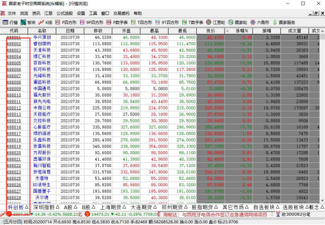Image resolution: width=325 pixels, height=225 pixels.
Task: Click the 收300082分笔 status text
Action: click(x=296, y=214)
